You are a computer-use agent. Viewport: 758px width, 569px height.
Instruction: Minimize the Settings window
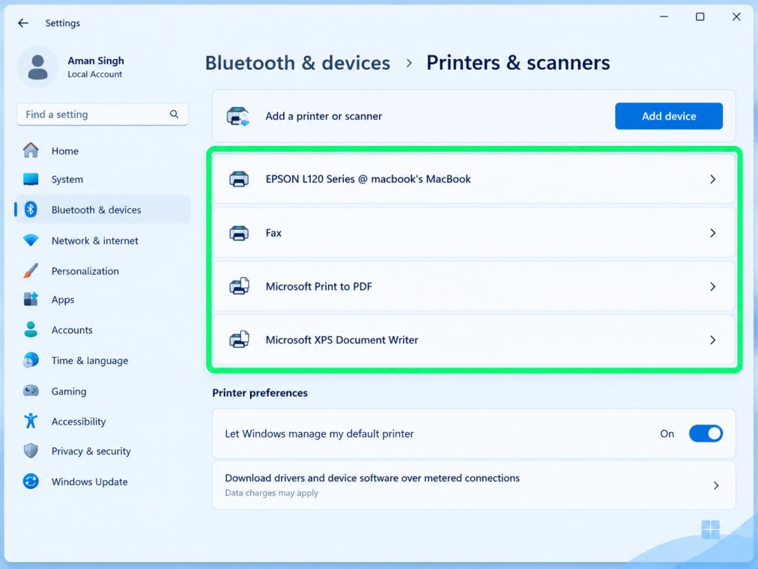click(x=664, y=16)
